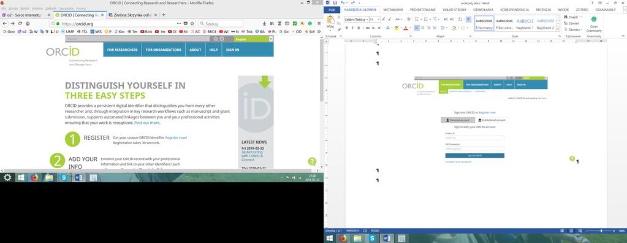
Task: Bookmark this page with the star icon
Action: coord(192,24)
